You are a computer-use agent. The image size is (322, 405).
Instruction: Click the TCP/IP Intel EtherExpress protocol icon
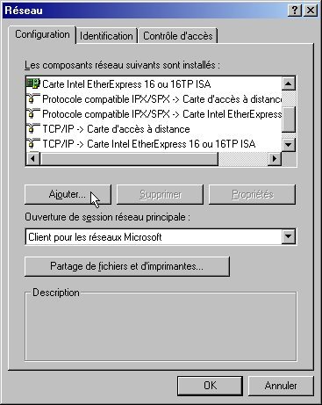tap(33, 143)
